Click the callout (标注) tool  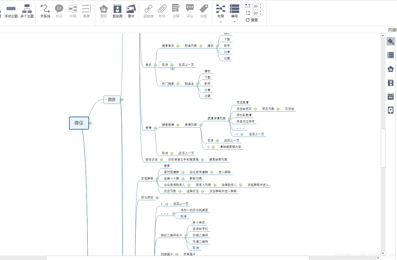point(59,11)
